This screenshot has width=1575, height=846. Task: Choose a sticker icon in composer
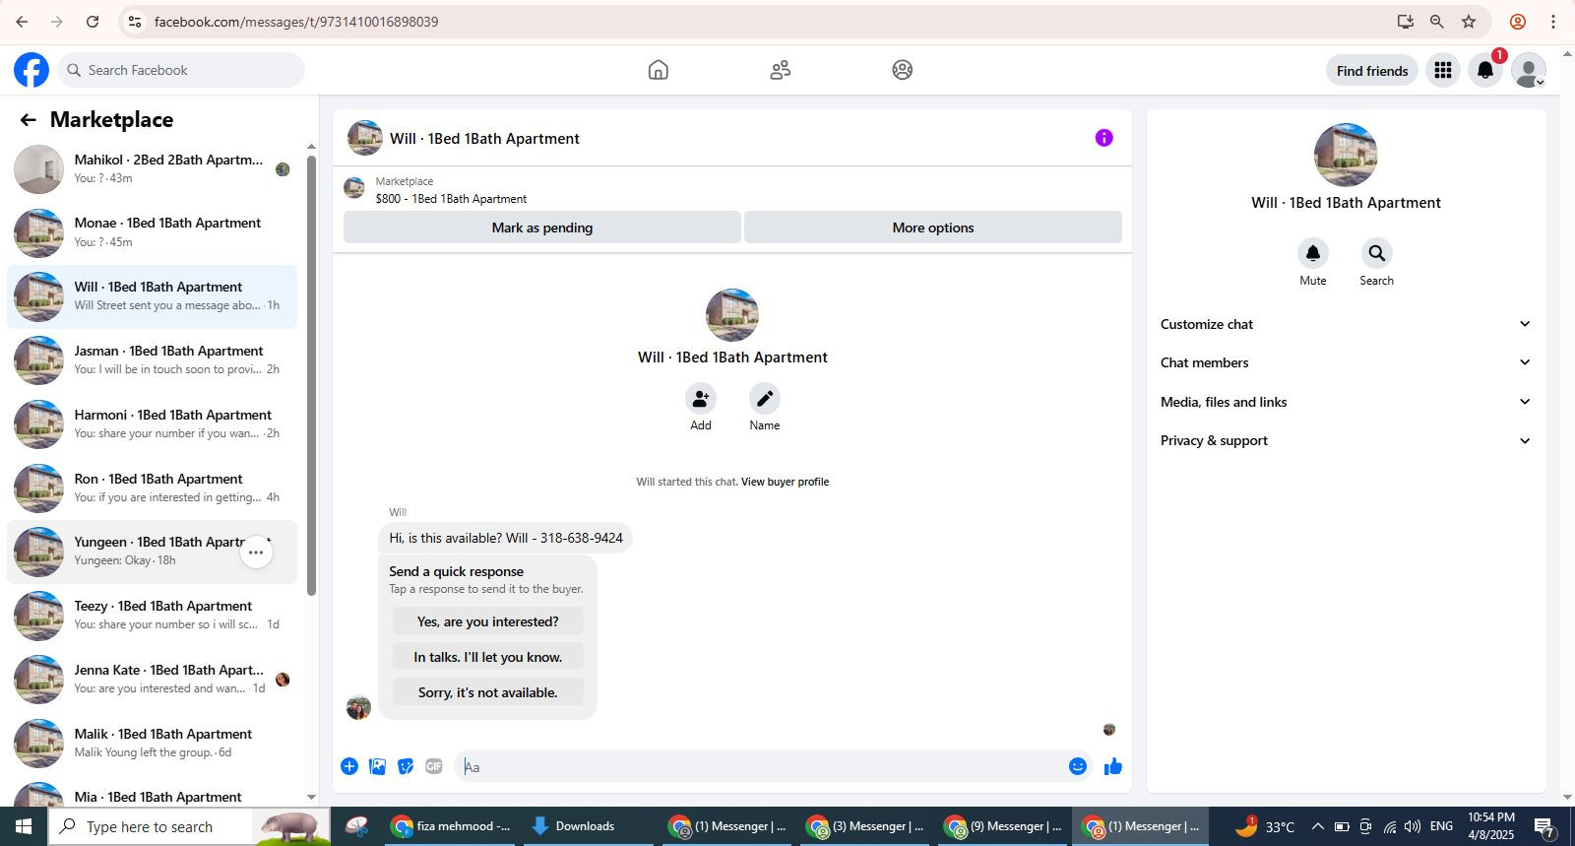pyautogui.click(x=406, y=766)
